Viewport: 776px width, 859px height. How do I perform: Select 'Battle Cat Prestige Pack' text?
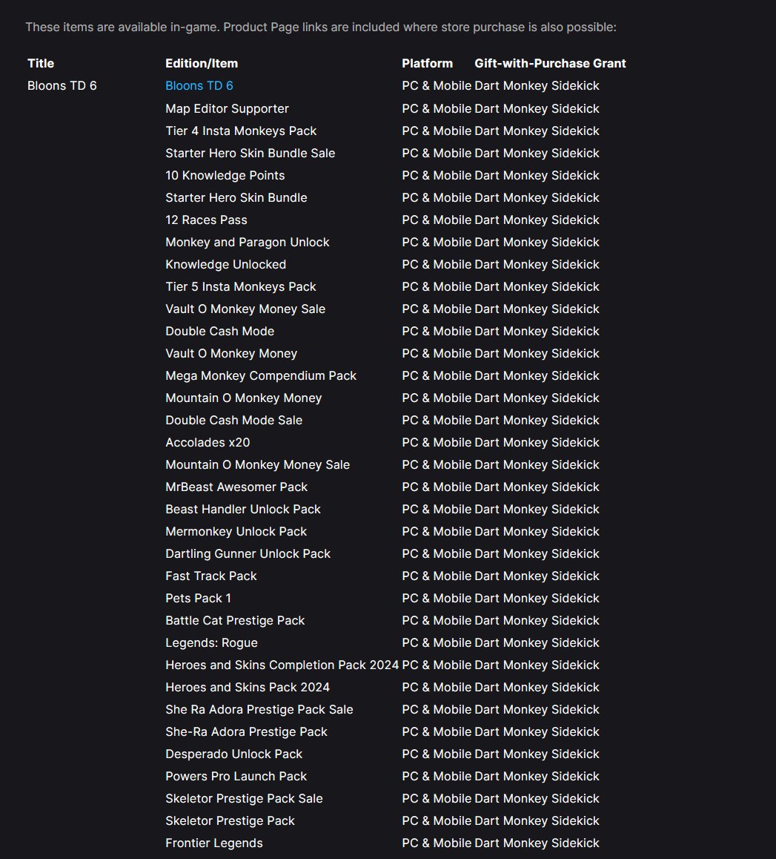tap(235, 621)
